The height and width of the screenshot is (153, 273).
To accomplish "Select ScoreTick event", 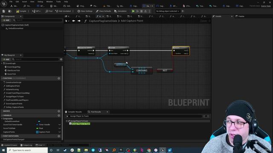I will [x=12, y=74].
